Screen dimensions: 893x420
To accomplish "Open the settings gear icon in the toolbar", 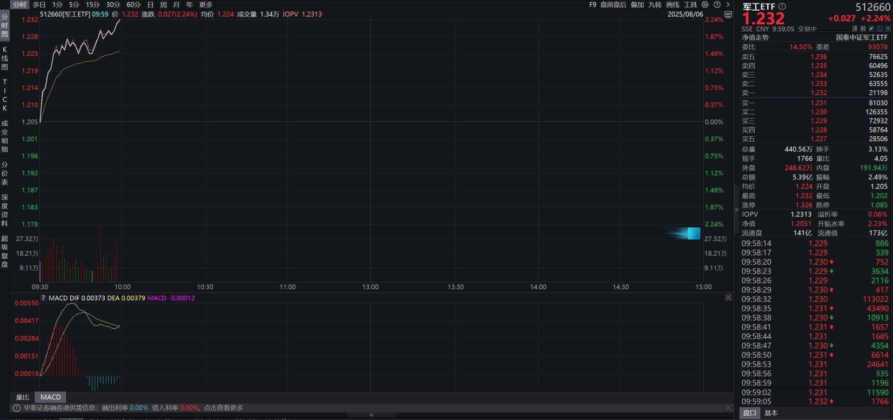I will coord(705,5).
